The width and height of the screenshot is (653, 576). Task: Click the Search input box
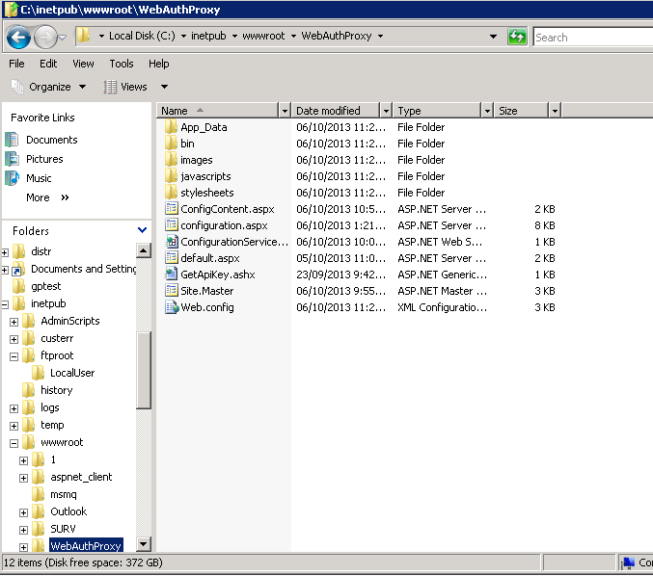[592, 38]
